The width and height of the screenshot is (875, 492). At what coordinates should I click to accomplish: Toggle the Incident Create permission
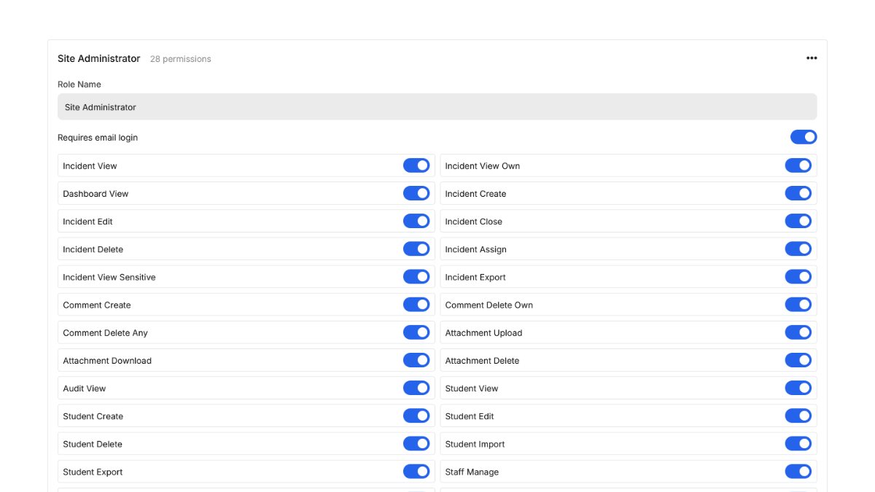(798, 193)
